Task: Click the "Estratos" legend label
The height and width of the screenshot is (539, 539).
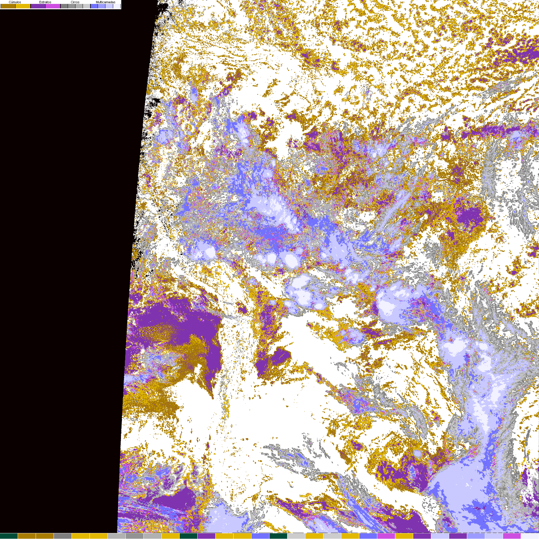Action: [x=45, y=2]
